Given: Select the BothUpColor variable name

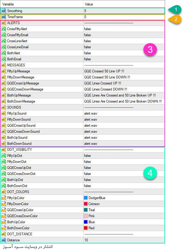Looking at the screenshot, I should click(x=16, y=222).
